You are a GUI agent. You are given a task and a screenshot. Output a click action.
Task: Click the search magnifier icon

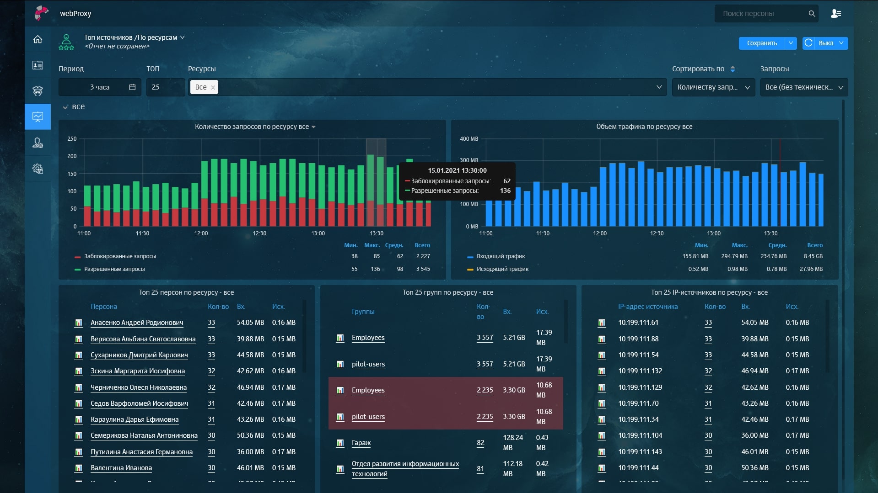(812, 14)
